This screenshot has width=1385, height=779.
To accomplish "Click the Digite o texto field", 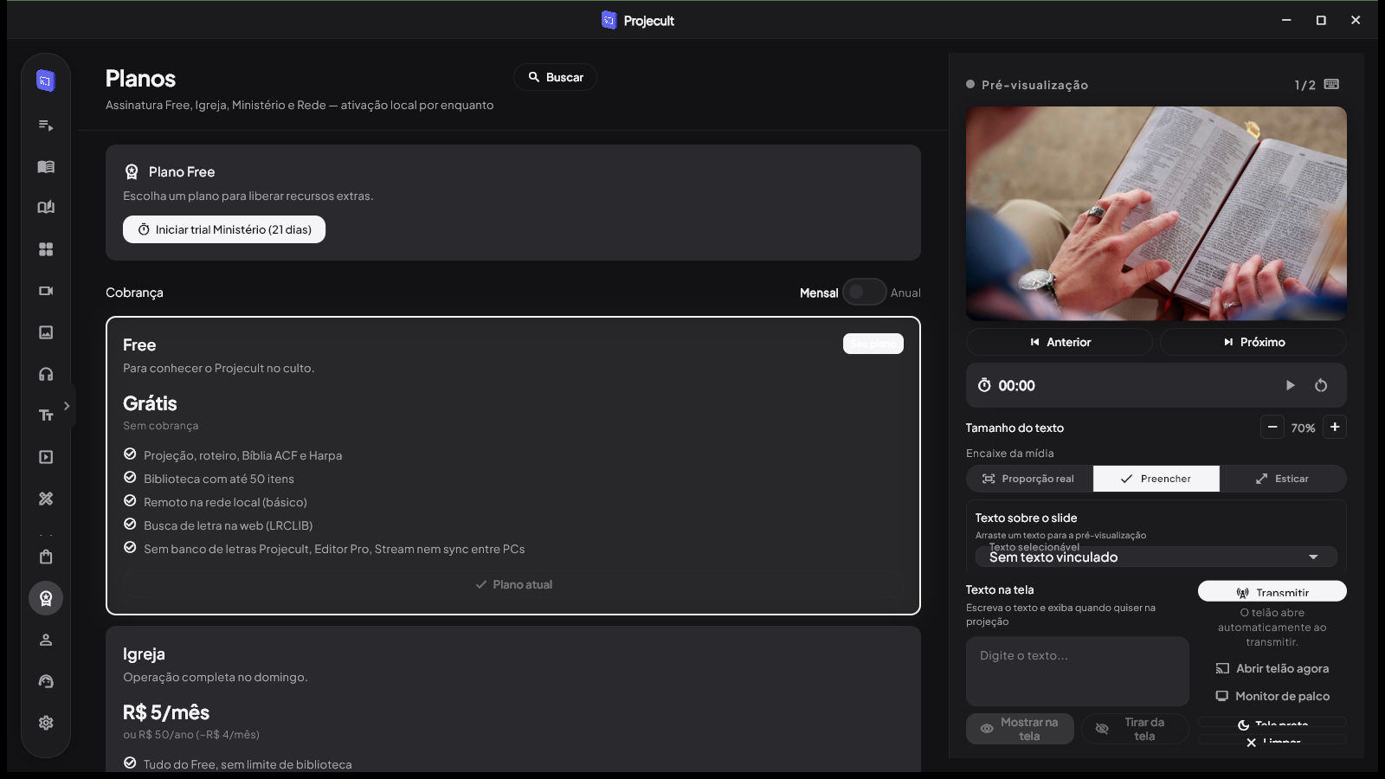I will click(x=1078, y=671).
